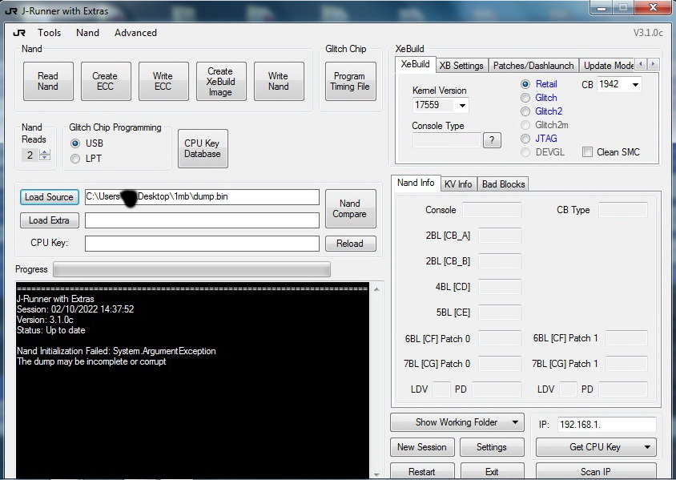Switch to the KV Info tab
This screenshot has width=676, height=480.
458,184
